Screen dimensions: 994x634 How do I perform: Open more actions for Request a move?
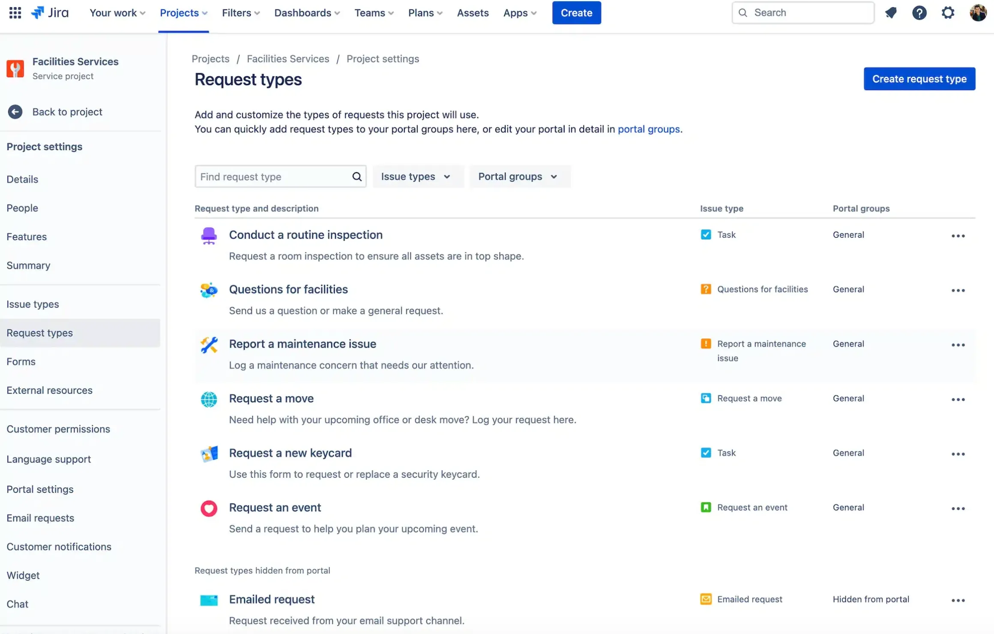[x=958, y=399]
